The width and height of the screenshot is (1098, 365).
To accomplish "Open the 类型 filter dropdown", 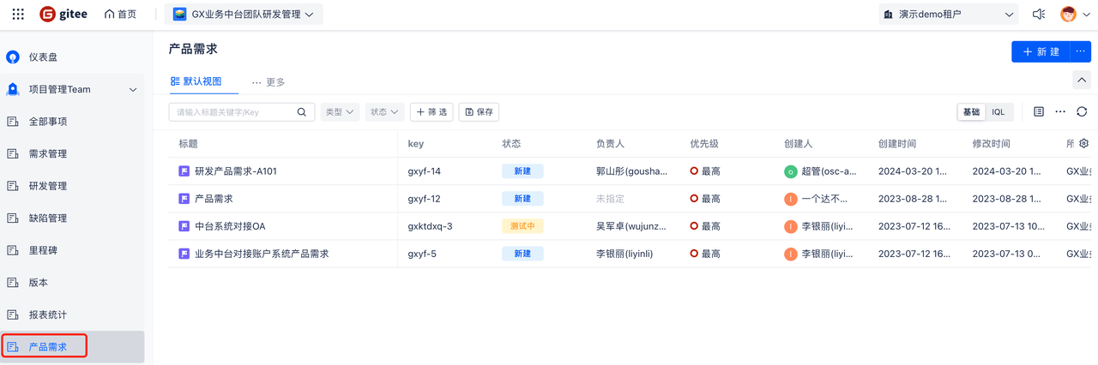I will [340, 112].
